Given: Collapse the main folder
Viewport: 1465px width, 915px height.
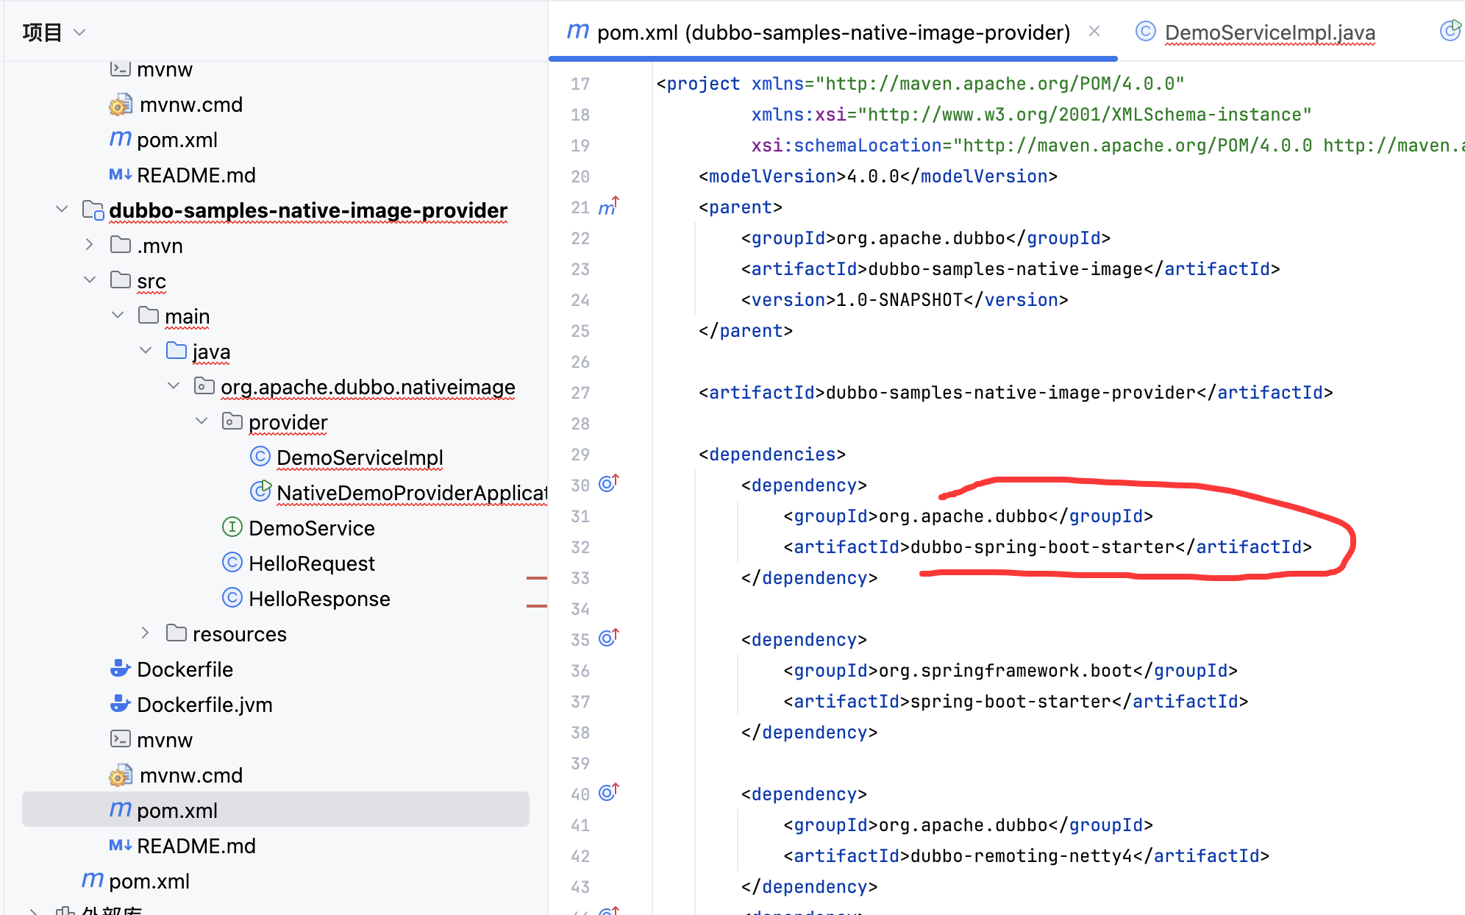Looking at the screenshot, I should click(118, 315).
